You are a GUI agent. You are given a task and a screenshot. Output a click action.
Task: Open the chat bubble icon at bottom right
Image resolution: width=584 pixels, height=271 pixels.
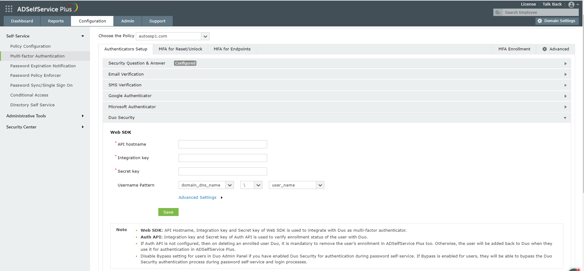pyautogui.click(x=575, y=269)
